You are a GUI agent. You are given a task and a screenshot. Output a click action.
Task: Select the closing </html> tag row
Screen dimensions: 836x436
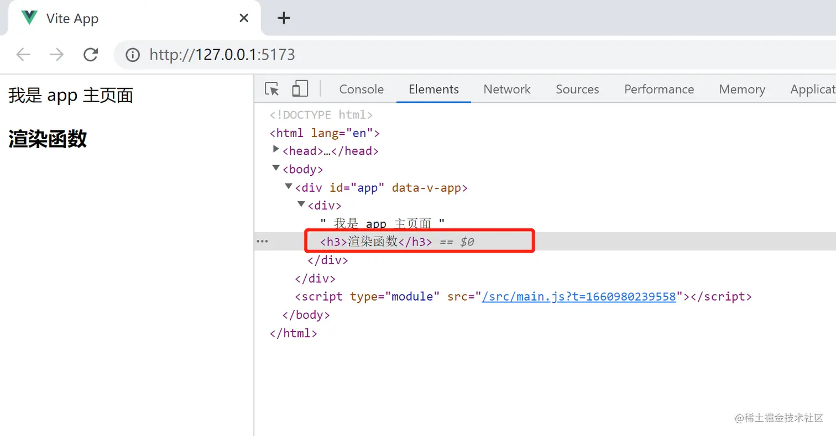[x=293, y=333]
